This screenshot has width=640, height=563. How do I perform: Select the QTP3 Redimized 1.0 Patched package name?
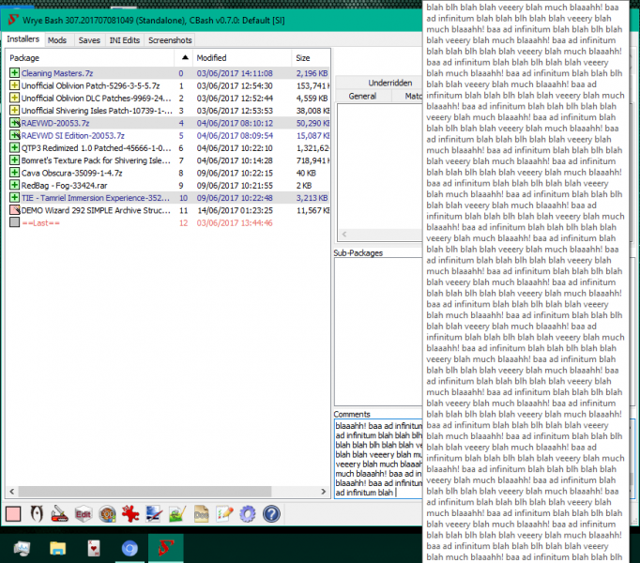[x=96, y=148]
